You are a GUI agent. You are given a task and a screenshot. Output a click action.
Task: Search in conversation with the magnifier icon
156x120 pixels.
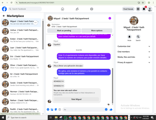138,37
